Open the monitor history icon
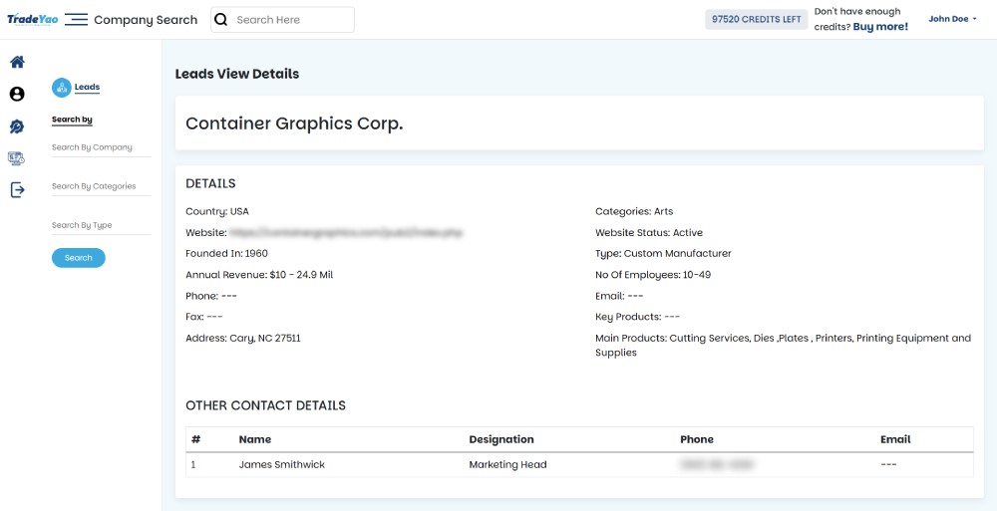This screenshot has width=997, height=511. tap(17, 158)
